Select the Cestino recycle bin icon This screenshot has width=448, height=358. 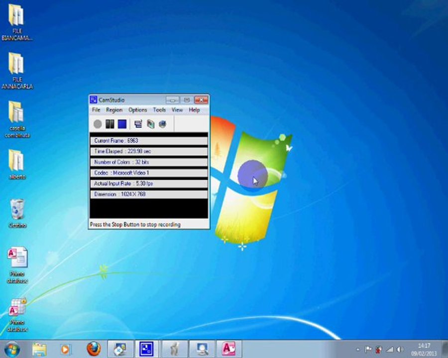point(17,213)
